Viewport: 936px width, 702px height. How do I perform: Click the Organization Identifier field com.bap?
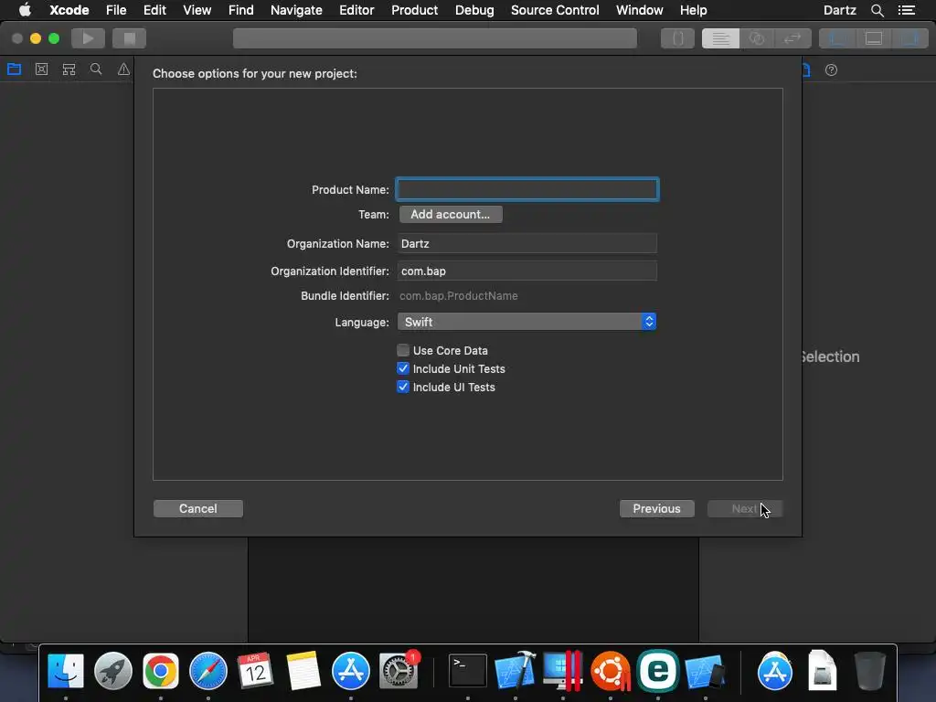click(x=527, y=271)
